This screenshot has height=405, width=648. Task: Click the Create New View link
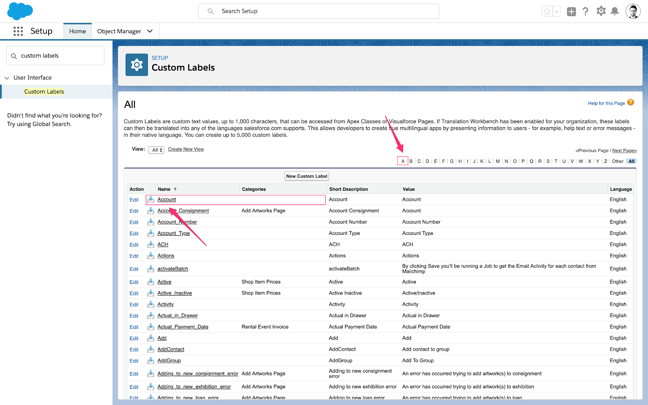point(186,149)
